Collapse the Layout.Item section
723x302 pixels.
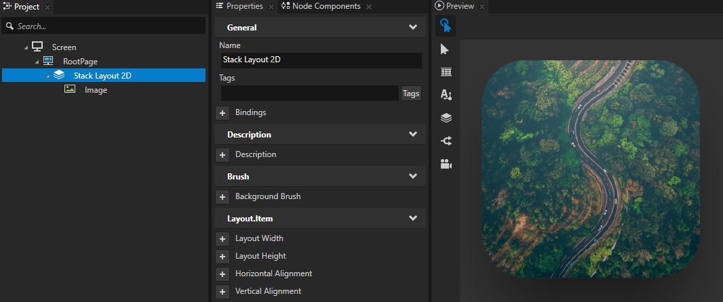tap(413, 219)
